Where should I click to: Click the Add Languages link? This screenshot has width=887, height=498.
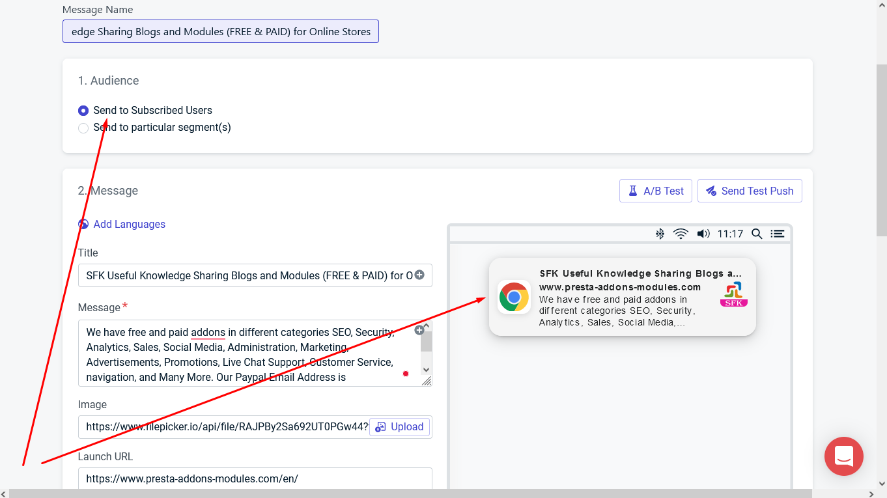[x=130, y=224]
